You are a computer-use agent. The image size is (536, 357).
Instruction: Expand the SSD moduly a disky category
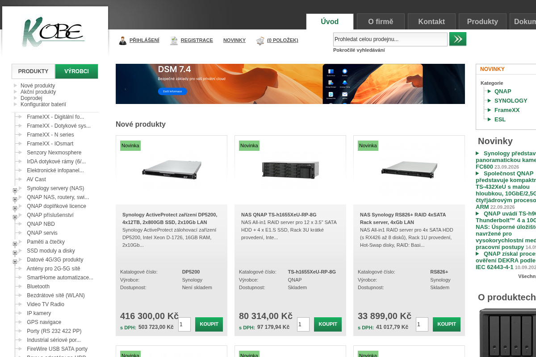click(x=15, y=253)
